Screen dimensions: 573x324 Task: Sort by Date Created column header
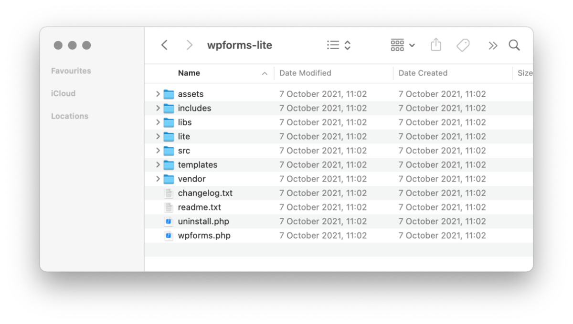pos(423,73)
